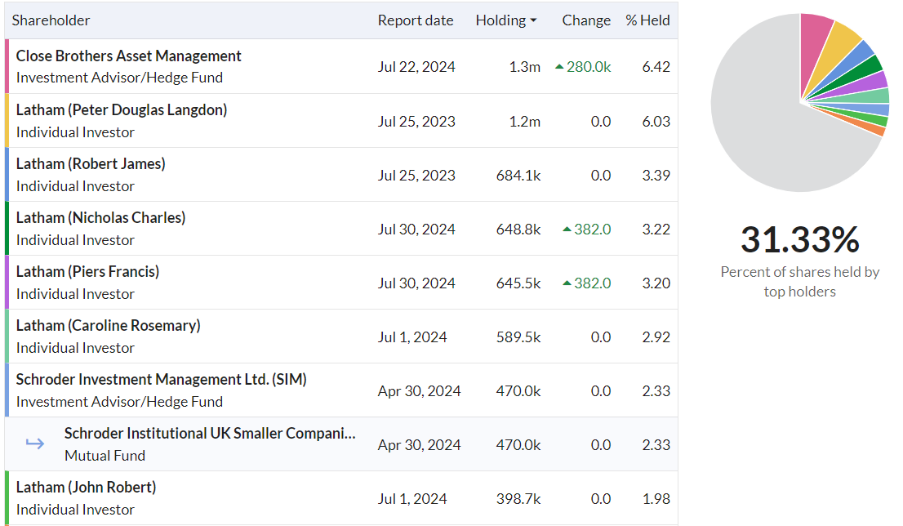Click 'Jul 25, 2023' in Robert James row
903x526 pixels.
coord(416,175)
